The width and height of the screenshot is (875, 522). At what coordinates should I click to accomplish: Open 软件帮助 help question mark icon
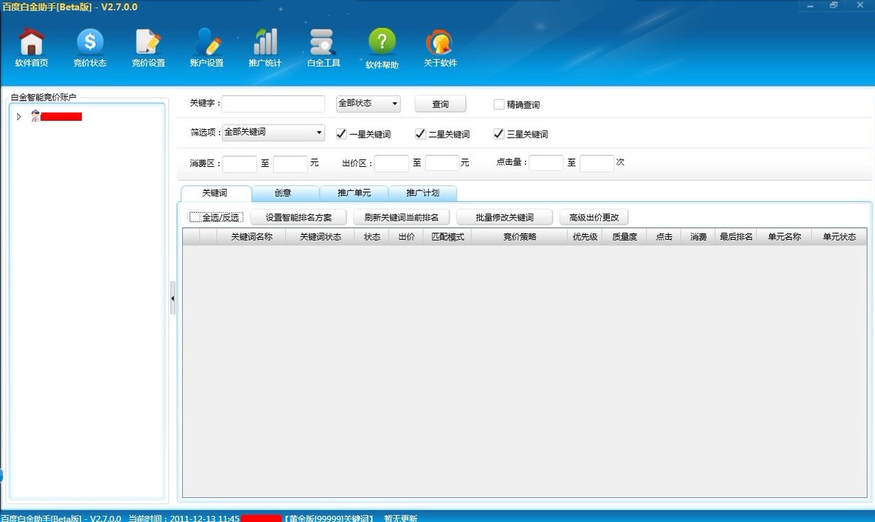(382, 43)
